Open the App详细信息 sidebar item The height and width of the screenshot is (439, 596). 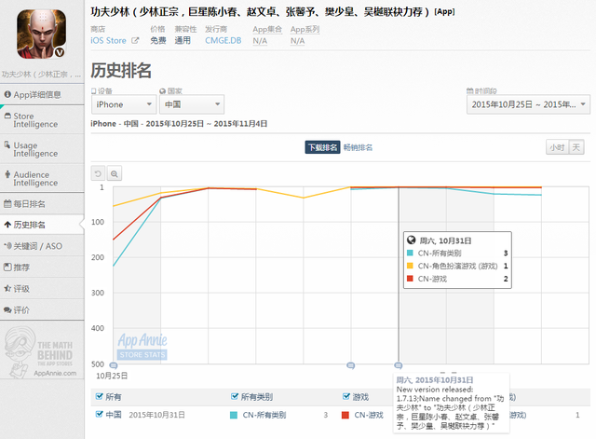coord(42,94)
